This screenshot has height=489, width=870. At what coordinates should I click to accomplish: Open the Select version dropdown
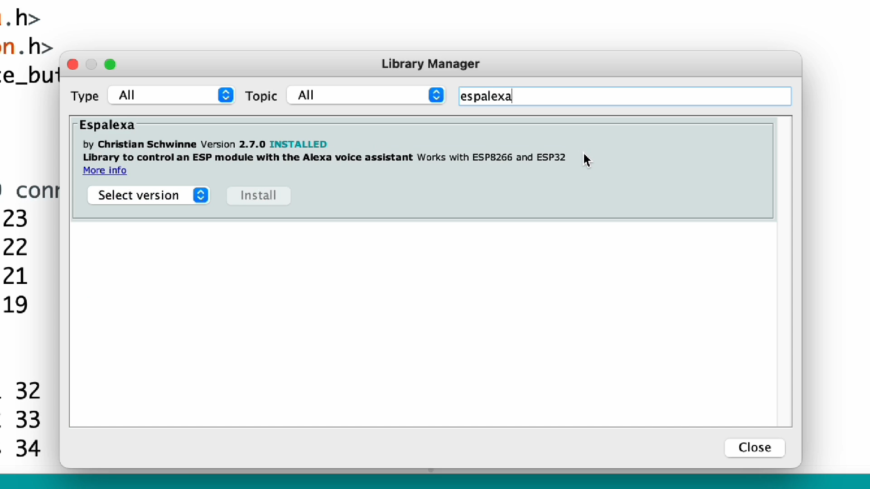(149, 195)
